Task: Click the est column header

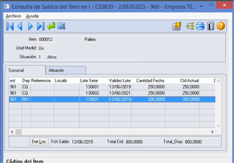Action: 15,80
